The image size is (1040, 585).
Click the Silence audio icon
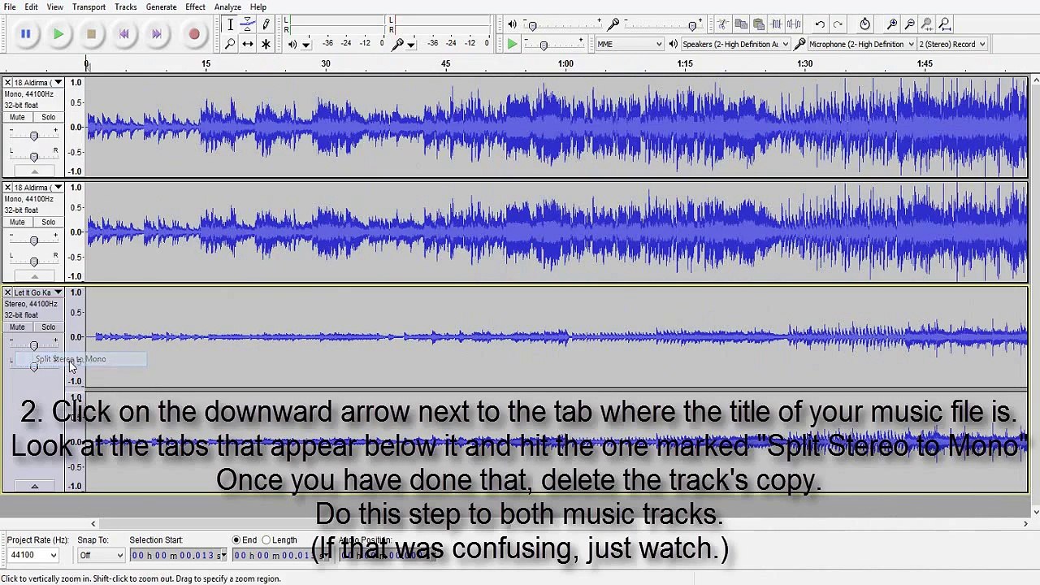(794, 24)
